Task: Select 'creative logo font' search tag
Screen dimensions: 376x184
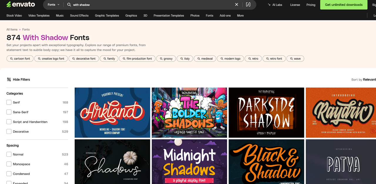Action: (x=51, y=59)
